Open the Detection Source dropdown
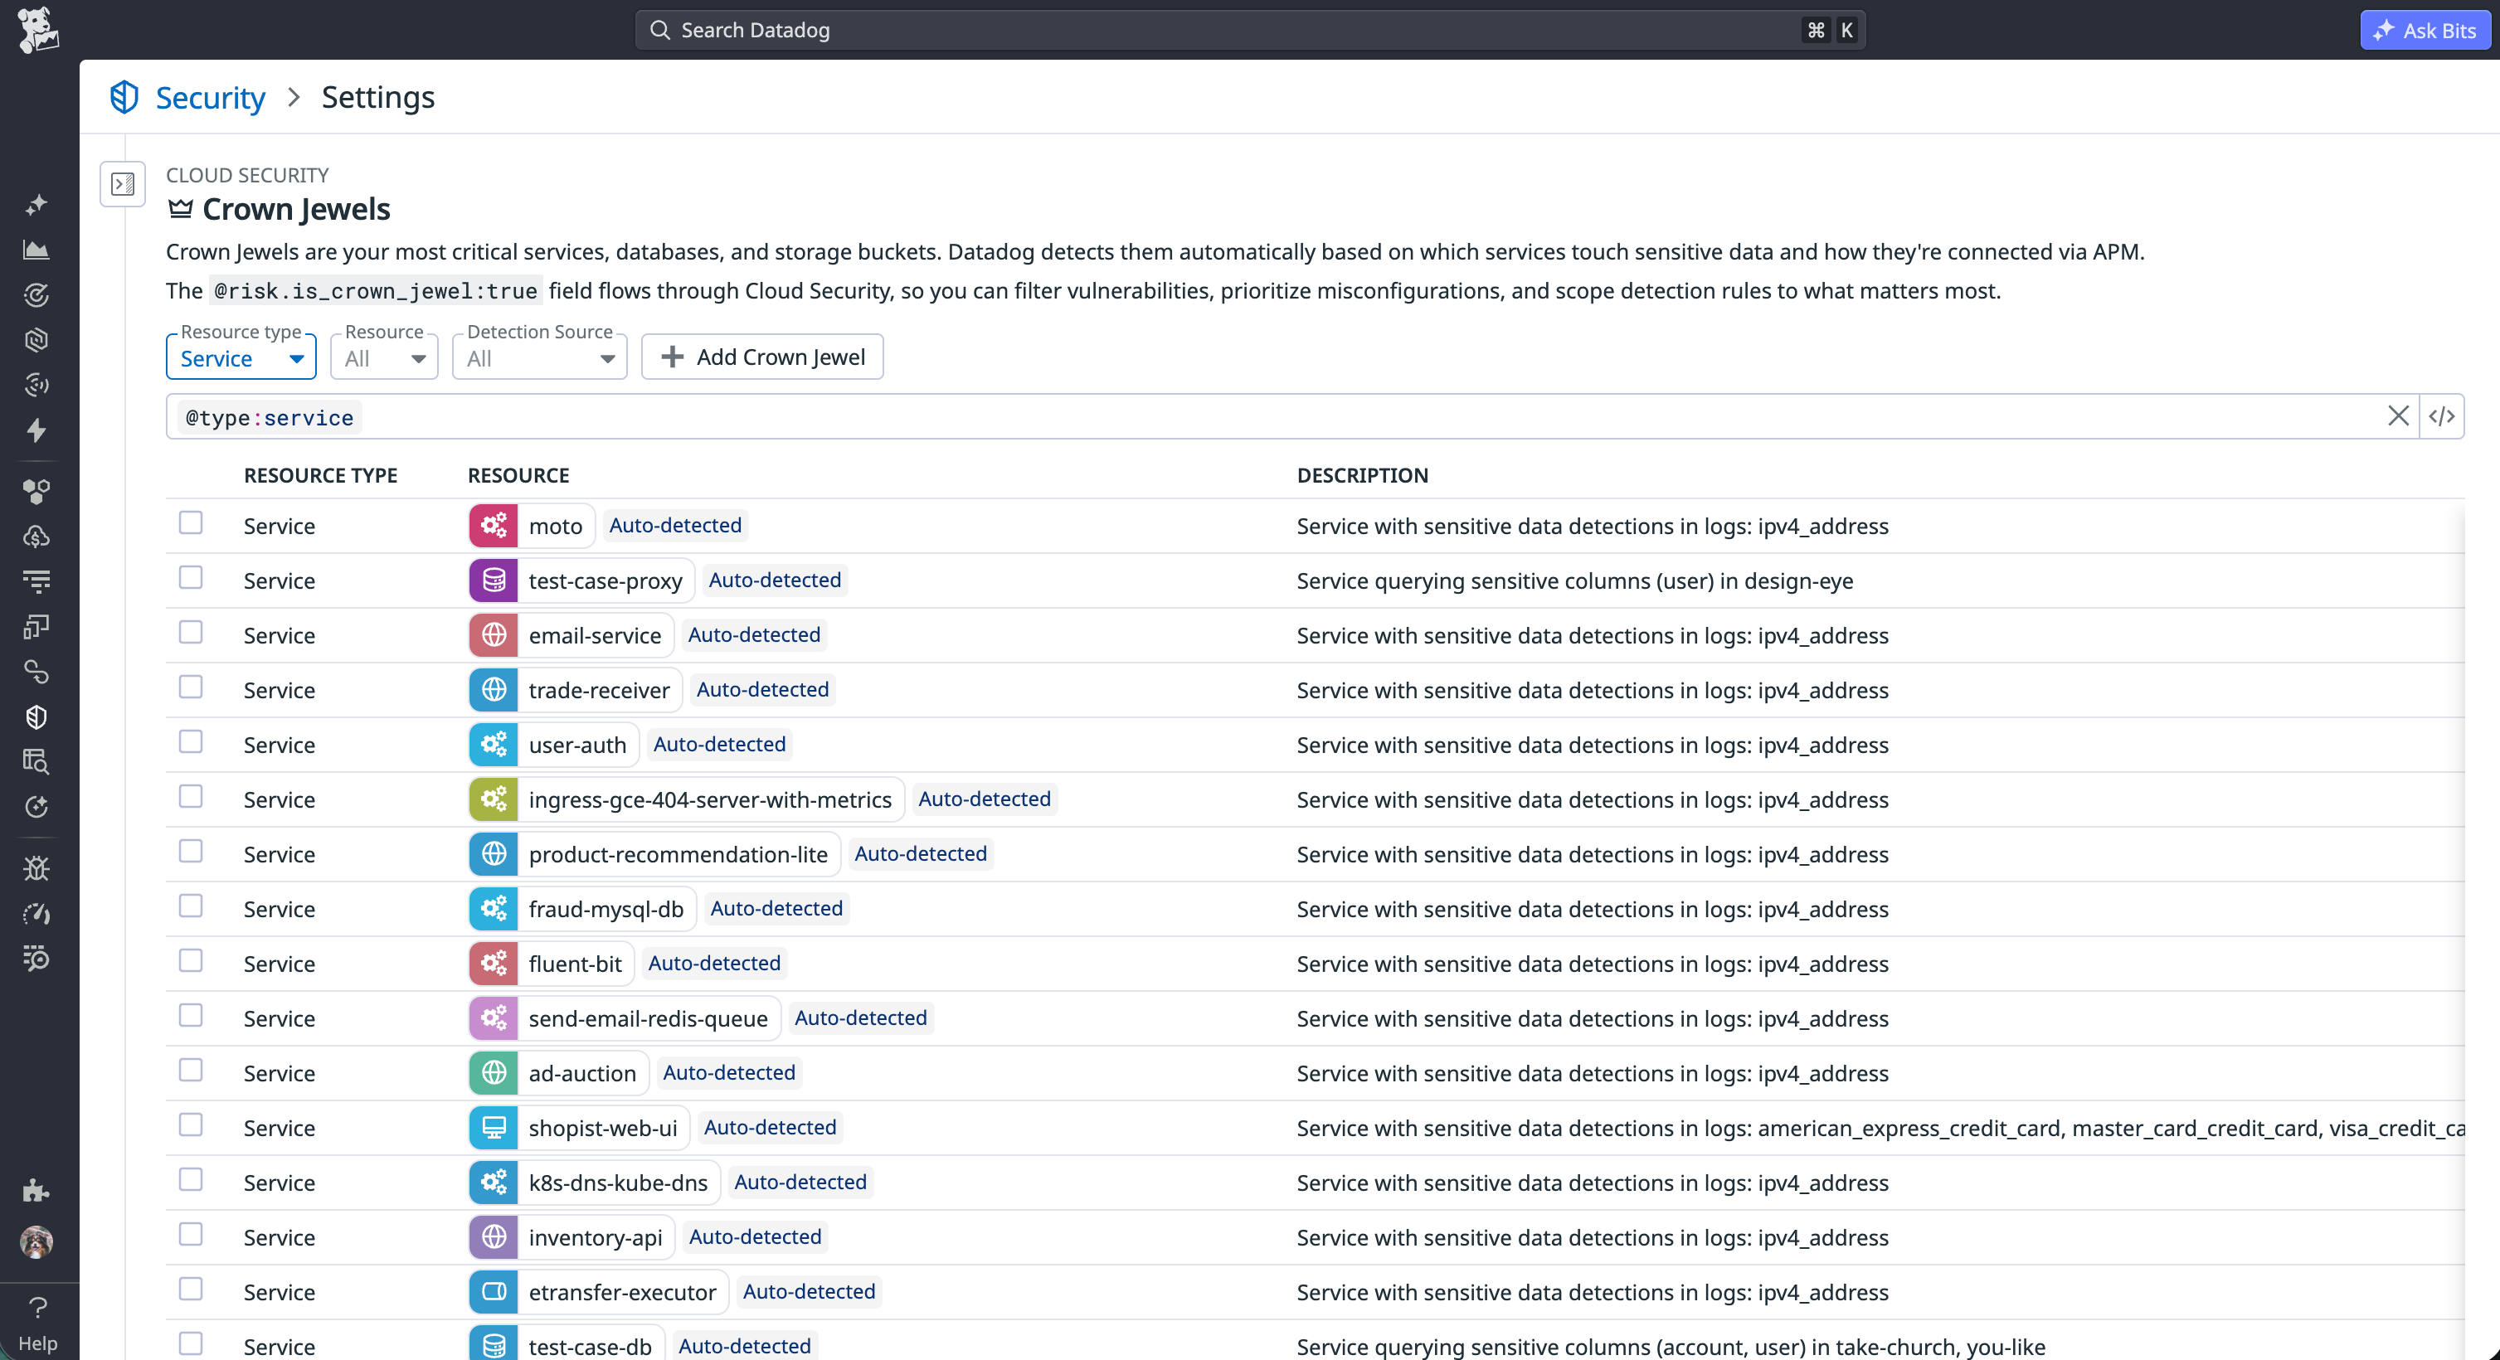The width and height of the screenshot is (2500, 1360). coord(540,357)
